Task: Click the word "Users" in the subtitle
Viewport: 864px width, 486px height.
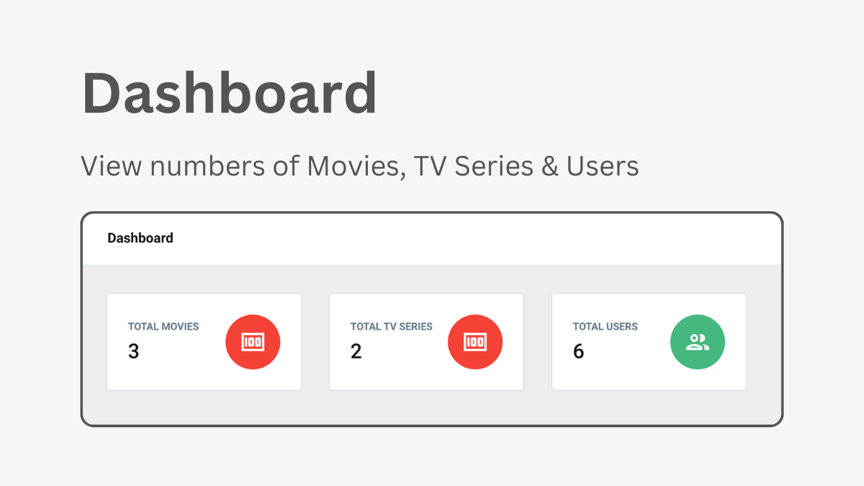Action: (x=603, y=166)
